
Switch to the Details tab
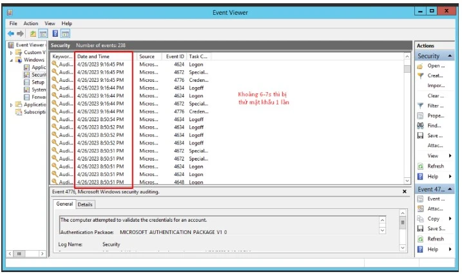85,204
